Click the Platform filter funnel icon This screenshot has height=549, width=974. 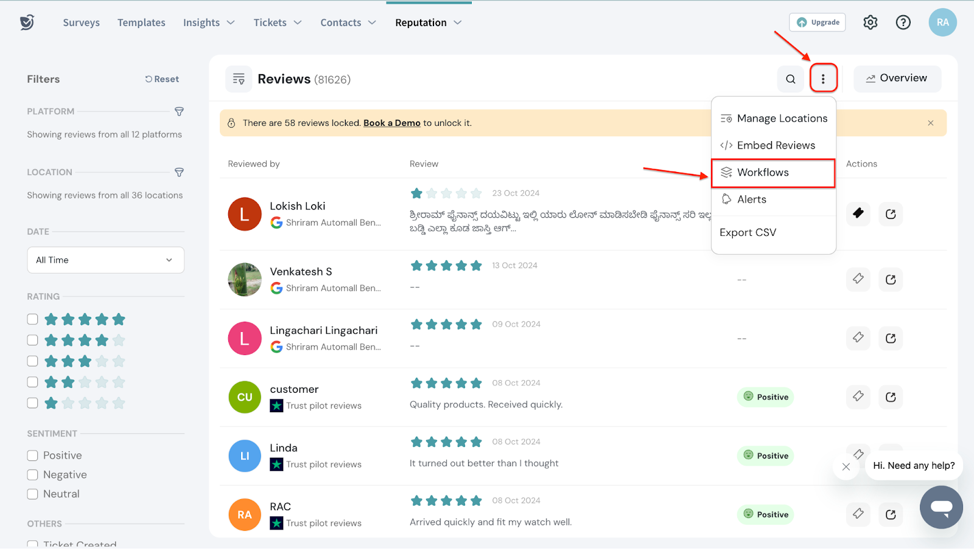point(179,112)
